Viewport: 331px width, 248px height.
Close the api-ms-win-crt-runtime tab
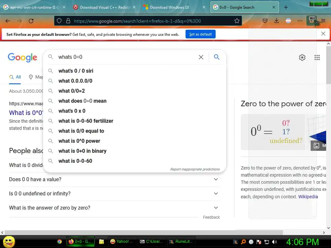point(64,7)
